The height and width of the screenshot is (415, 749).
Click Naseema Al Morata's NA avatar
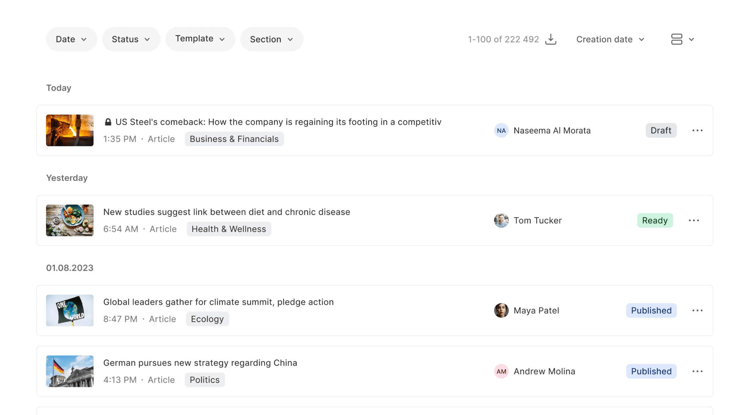pyautogui.click(x=501, y=130)
